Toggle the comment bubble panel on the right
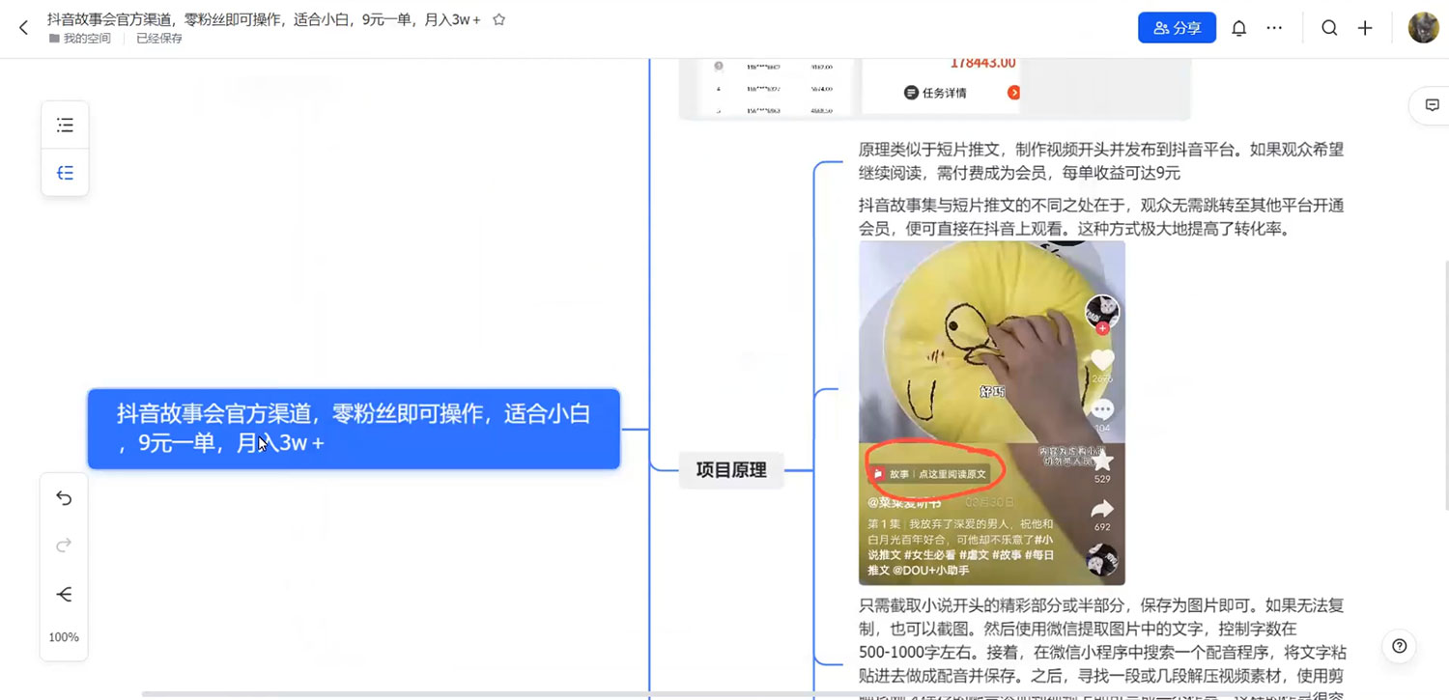This screenshot has height=700, width=1449. pos(1432,105)
